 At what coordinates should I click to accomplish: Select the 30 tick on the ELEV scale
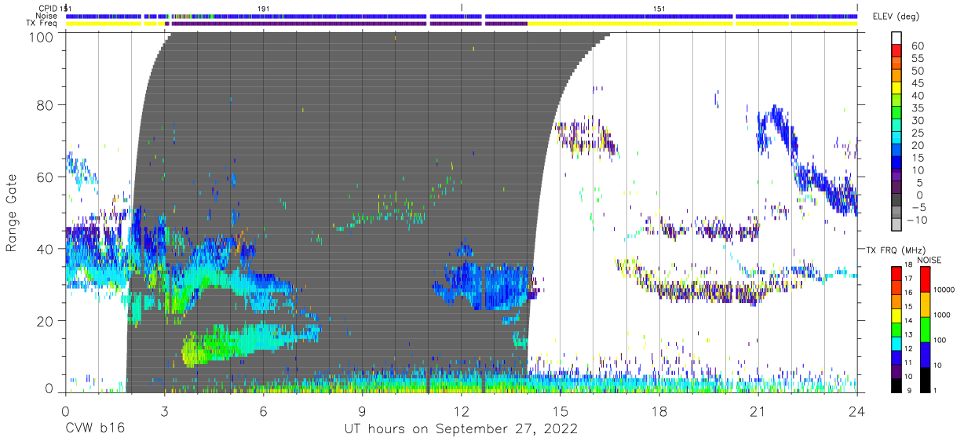click(918, 120)
